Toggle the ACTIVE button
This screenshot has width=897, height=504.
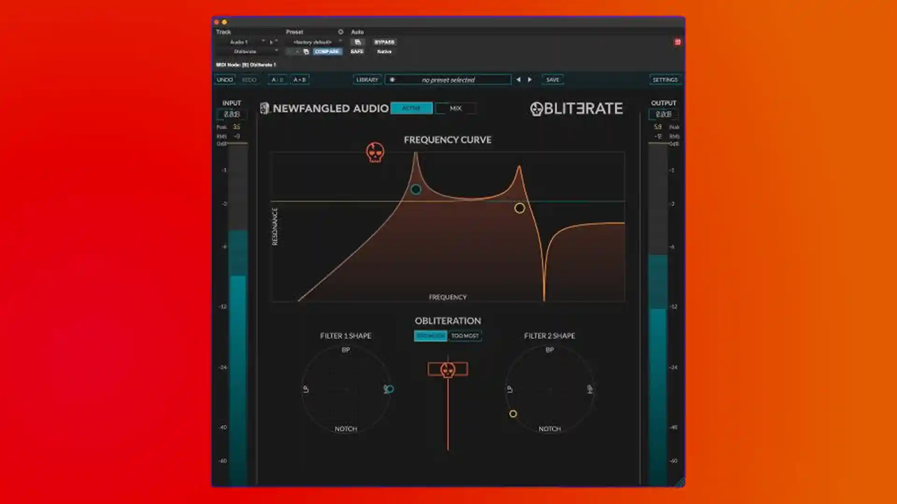coord(411,108)
